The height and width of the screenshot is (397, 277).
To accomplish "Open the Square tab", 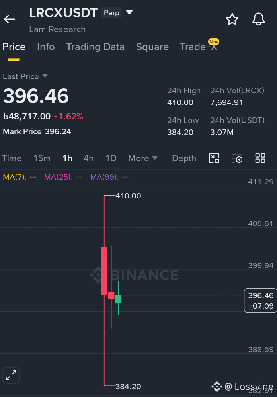I will point(152,47).
